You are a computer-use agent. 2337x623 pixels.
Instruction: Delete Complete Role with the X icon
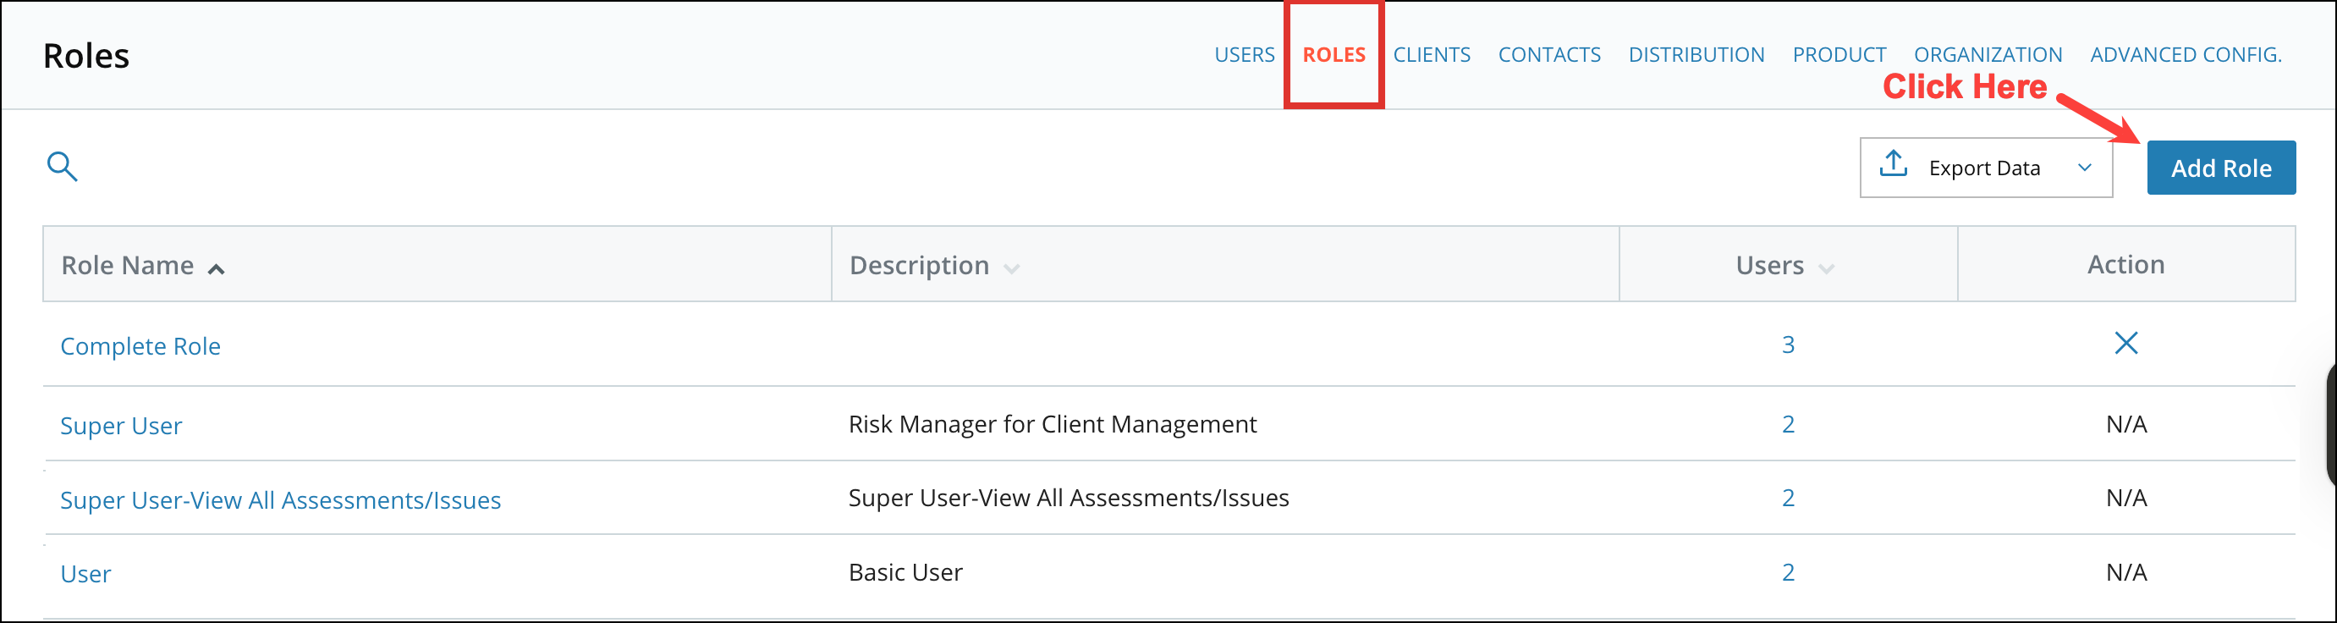2125,344
